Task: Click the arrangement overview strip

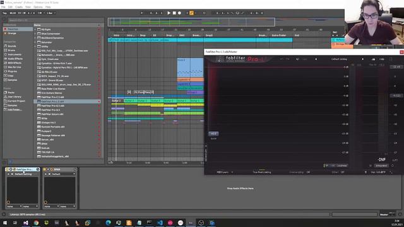Action: 191,22
